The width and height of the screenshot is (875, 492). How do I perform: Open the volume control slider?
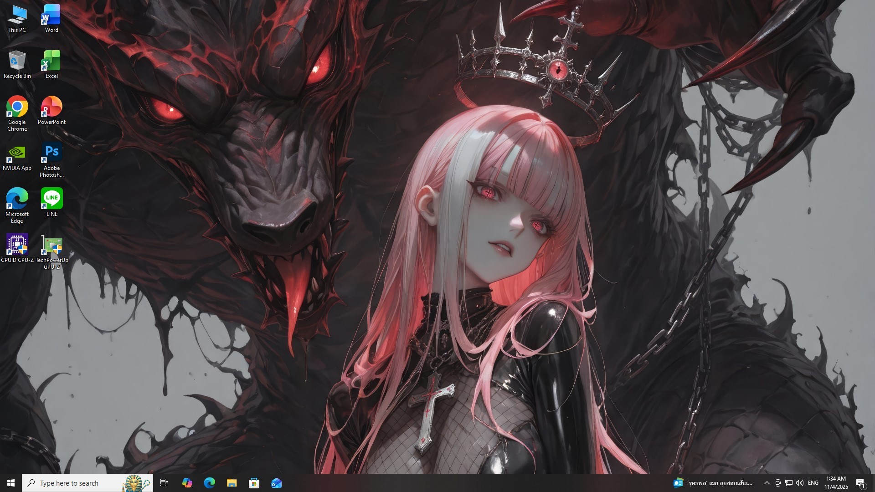(x=800, y=483)
